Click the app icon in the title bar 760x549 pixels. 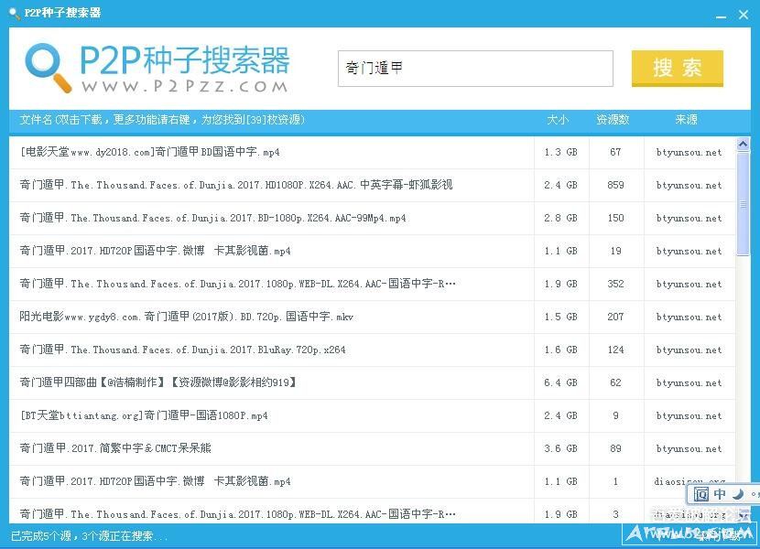(10, 13)
